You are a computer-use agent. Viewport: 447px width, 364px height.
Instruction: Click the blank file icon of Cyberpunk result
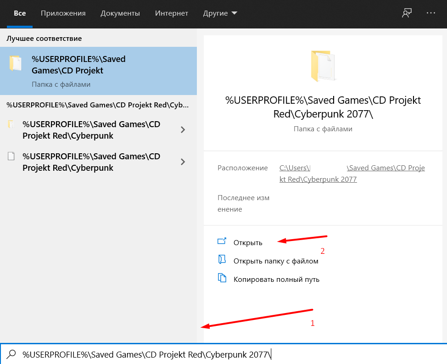tap(11, 156)
